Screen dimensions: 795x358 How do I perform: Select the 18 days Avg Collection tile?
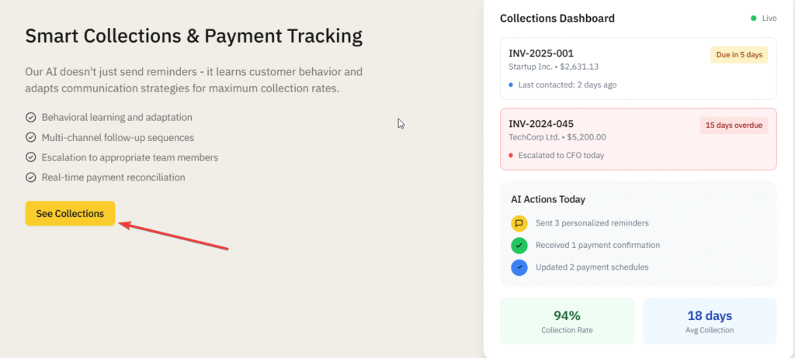pyautogui.click(x=709, y=321)
